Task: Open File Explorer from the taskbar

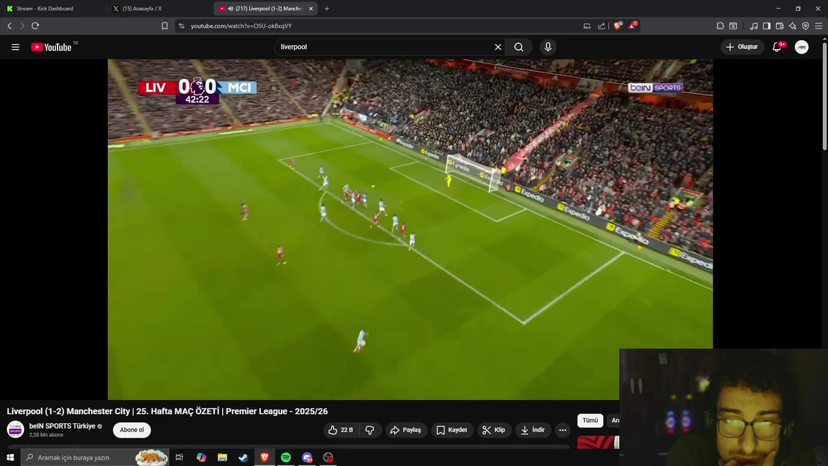Action: click(222, 458)
